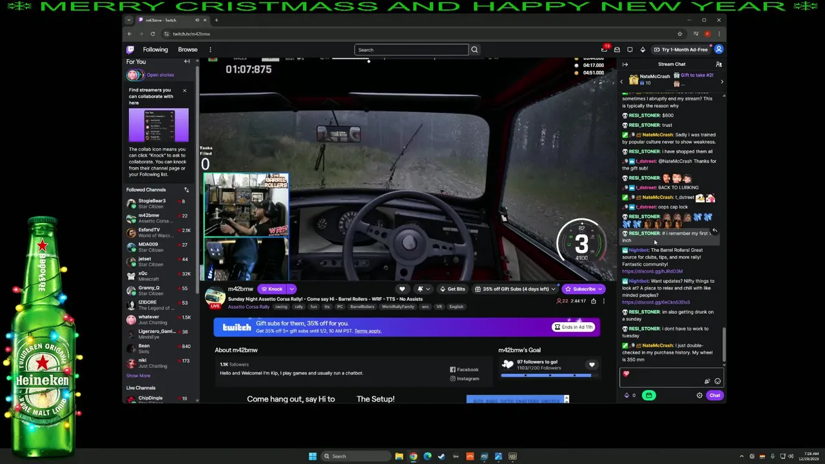Open the emote picker in chat
Viewport: 825px width, 464px height.
point(717,381)
